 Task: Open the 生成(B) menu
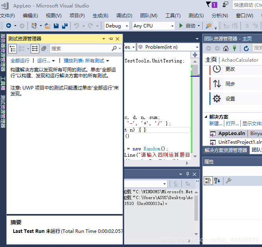101,16
